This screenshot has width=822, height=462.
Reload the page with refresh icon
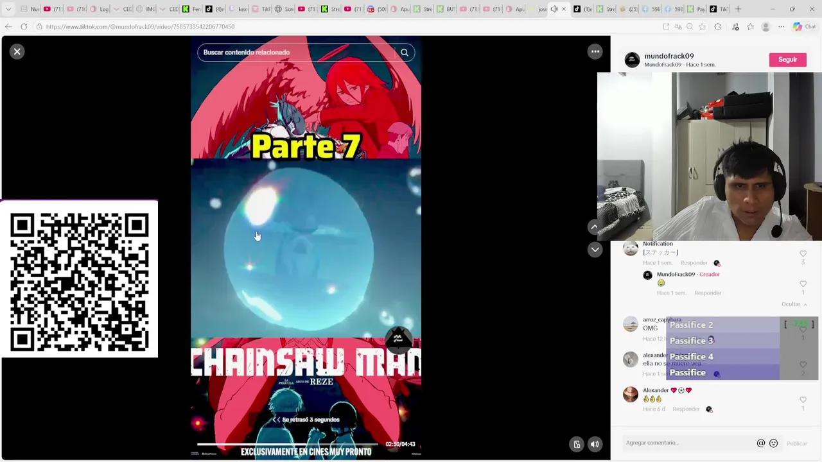click(x=24, y=26)
